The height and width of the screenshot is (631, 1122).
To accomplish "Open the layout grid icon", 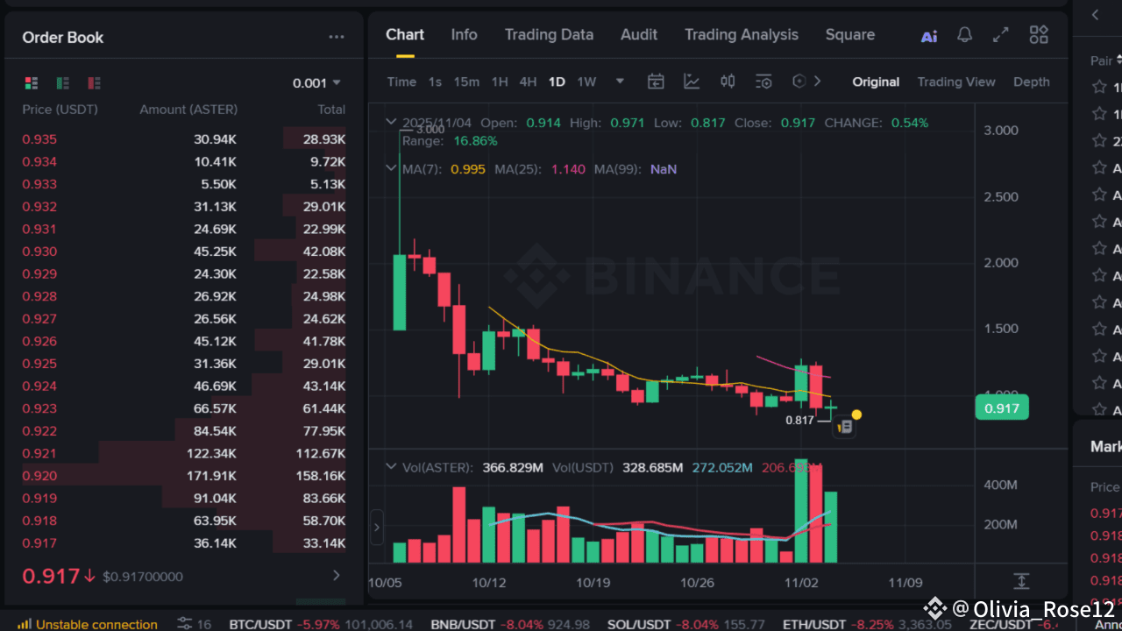I will click(x=1039, y=35).
